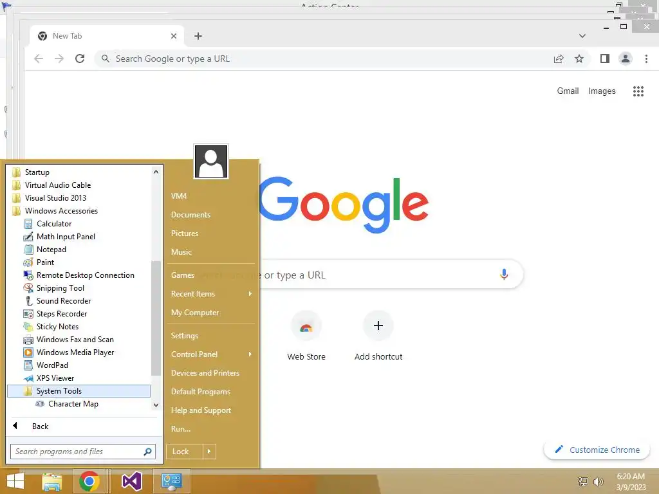Viewport: 659px width, 494px height.
Task: Click the programs list scroll-down arrow
Action: coord(156,405)
